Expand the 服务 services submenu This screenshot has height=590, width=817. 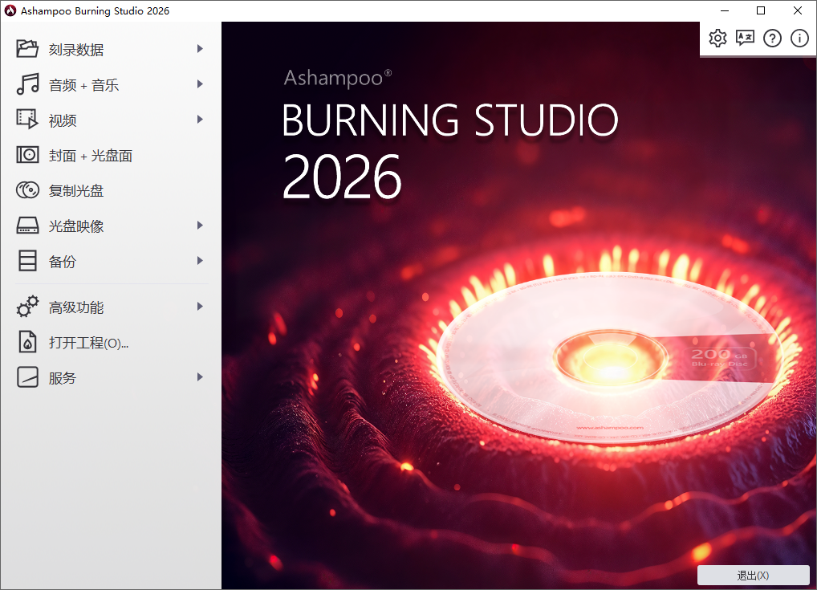point(200,377)
